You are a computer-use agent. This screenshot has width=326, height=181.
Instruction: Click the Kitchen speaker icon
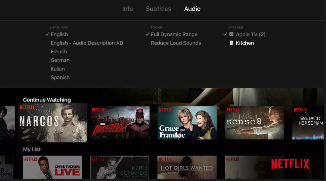click(231, 43)
